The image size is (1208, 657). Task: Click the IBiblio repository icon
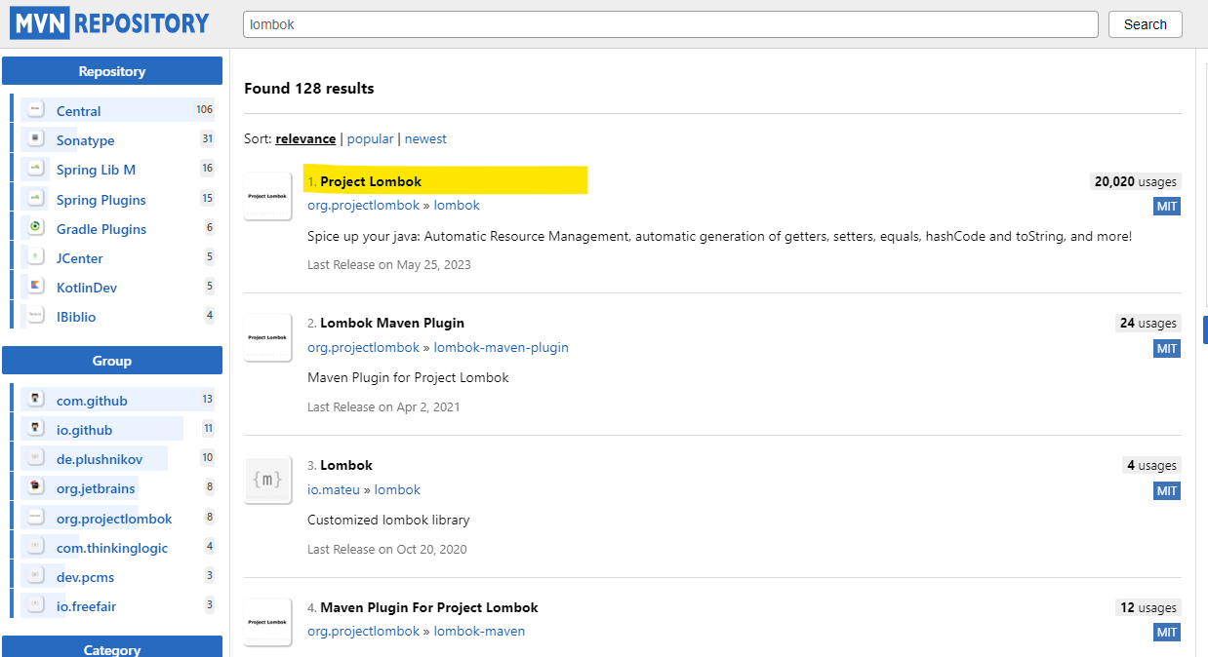coord(35,316)
